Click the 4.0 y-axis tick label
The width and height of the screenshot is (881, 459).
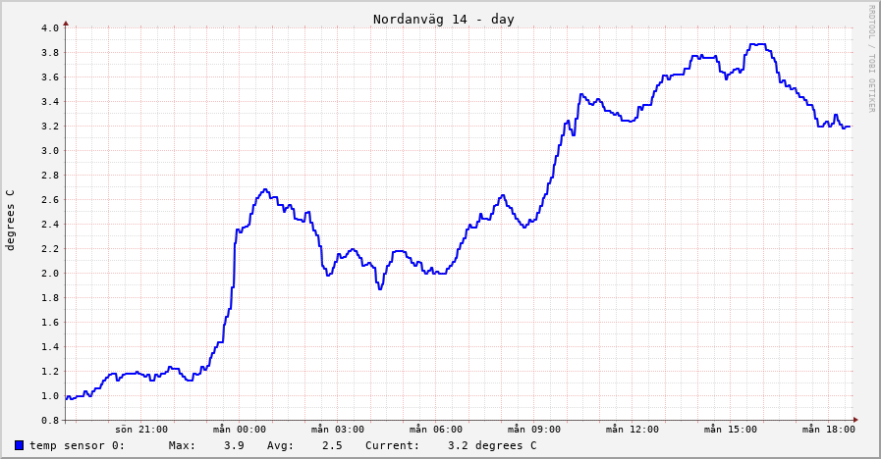(x=50, y=27)
